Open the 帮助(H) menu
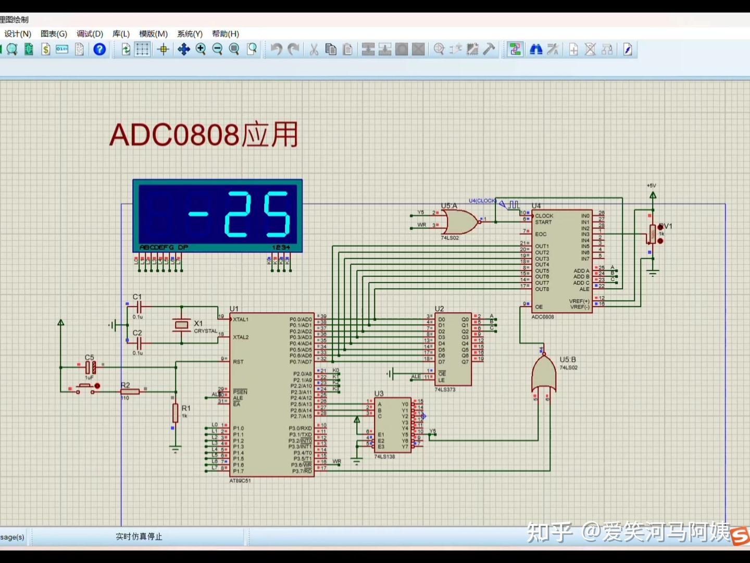The width and height of the screenshot is (750, 563). point(226,34)
